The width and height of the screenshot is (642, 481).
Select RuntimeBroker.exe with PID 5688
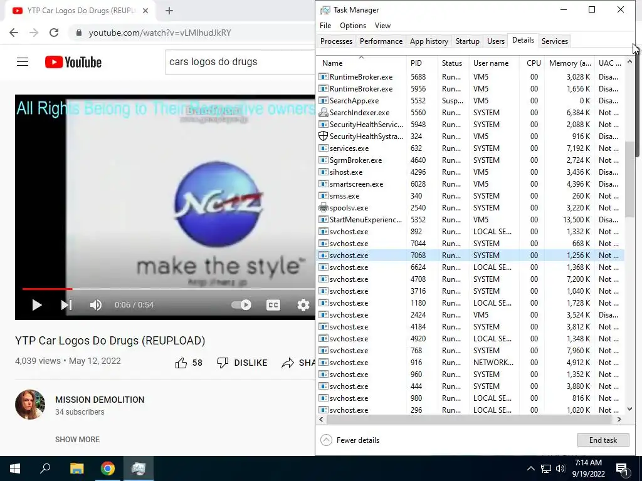tap(470, 77)
